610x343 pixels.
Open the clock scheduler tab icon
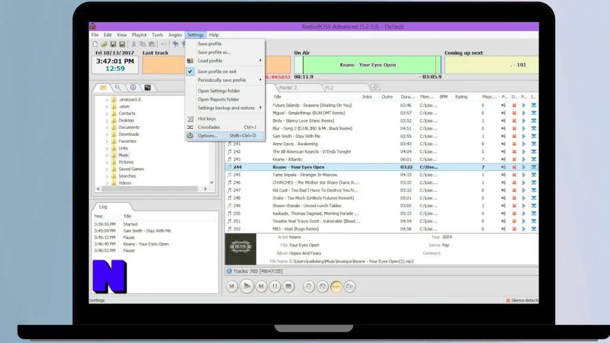coord(133,88)
